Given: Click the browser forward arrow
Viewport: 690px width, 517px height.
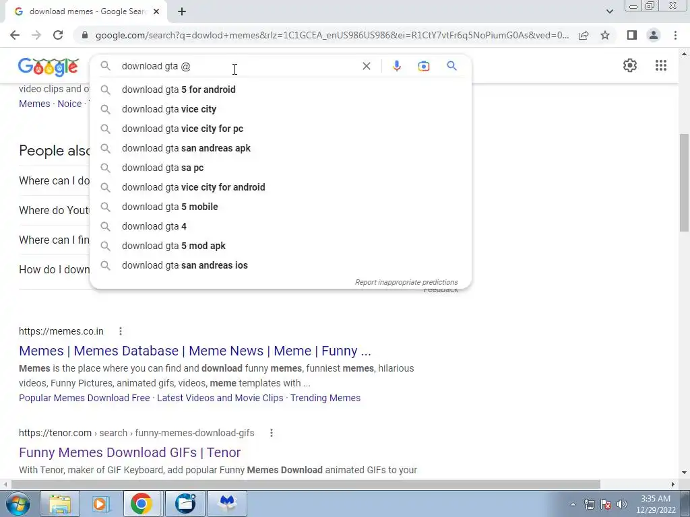Looking at the screenshot, I should click(36, 35).
